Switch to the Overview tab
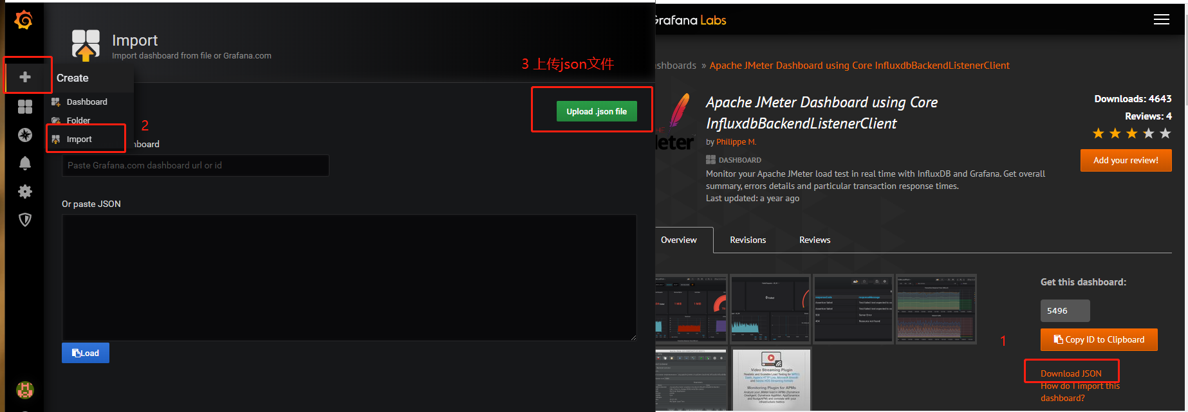This screenshot has height=412, width=1188. point(679,240)
